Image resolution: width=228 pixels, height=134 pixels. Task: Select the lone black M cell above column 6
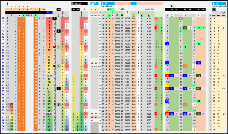click(x=59, y=10)
